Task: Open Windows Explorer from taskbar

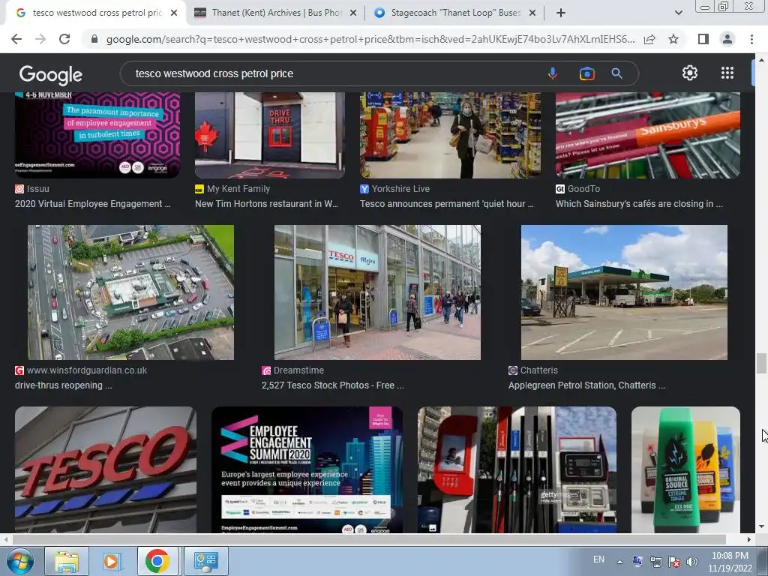Action: click(67, 561)
